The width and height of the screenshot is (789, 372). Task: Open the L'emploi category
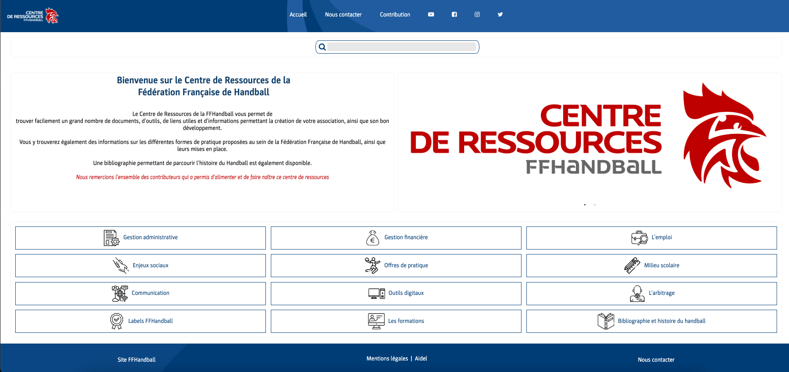click(652, 238)
